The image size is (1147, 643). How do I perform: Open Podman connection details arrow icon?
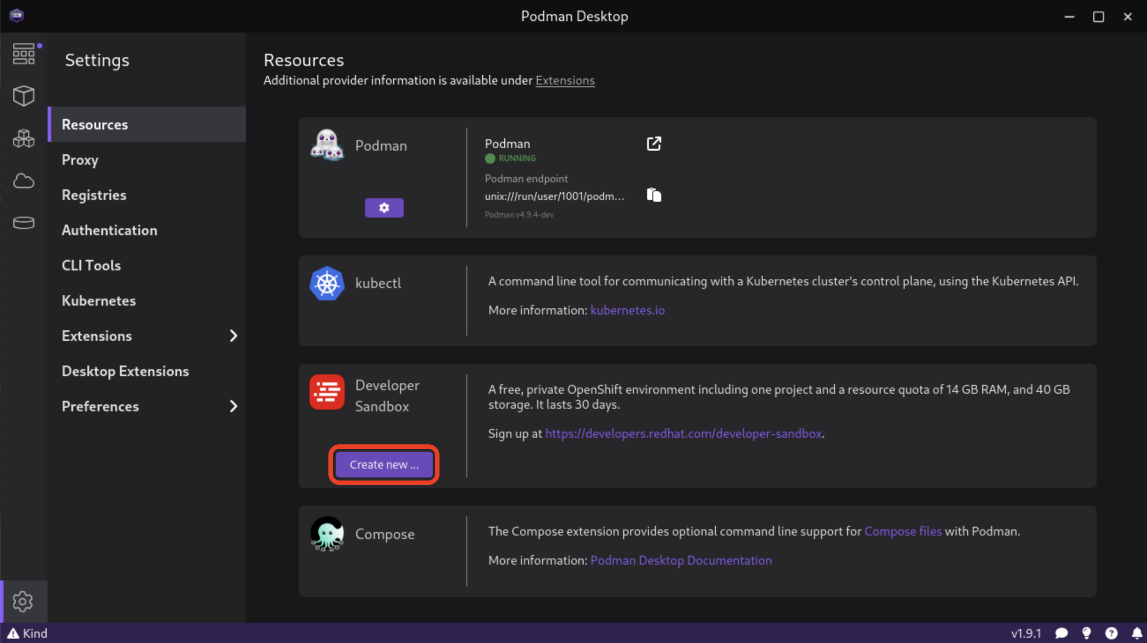(x=654, y=143)
